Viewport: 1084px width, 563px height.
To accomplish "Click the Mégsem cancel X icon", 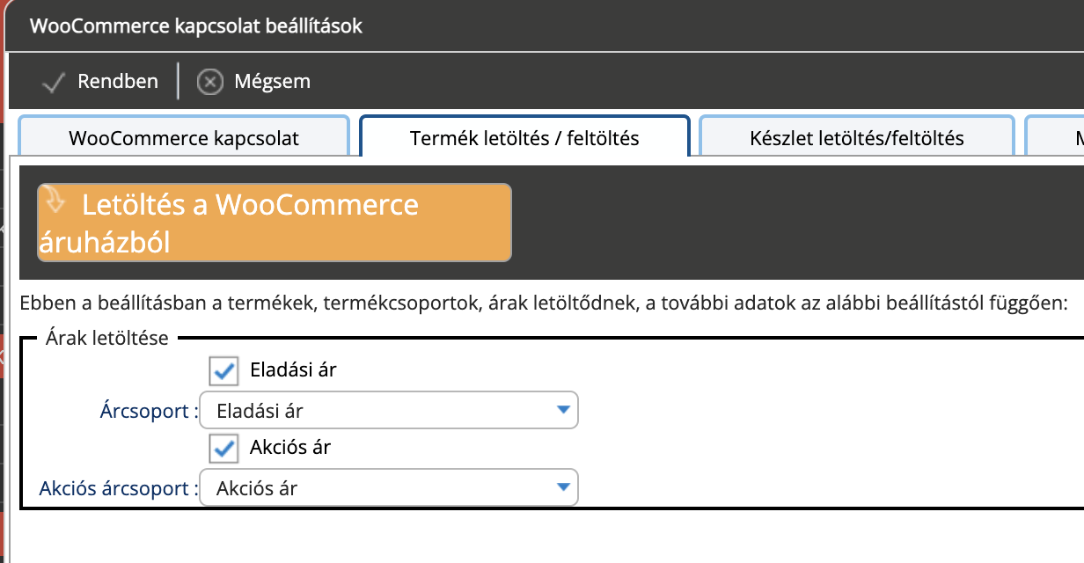I will click(209, 82).
